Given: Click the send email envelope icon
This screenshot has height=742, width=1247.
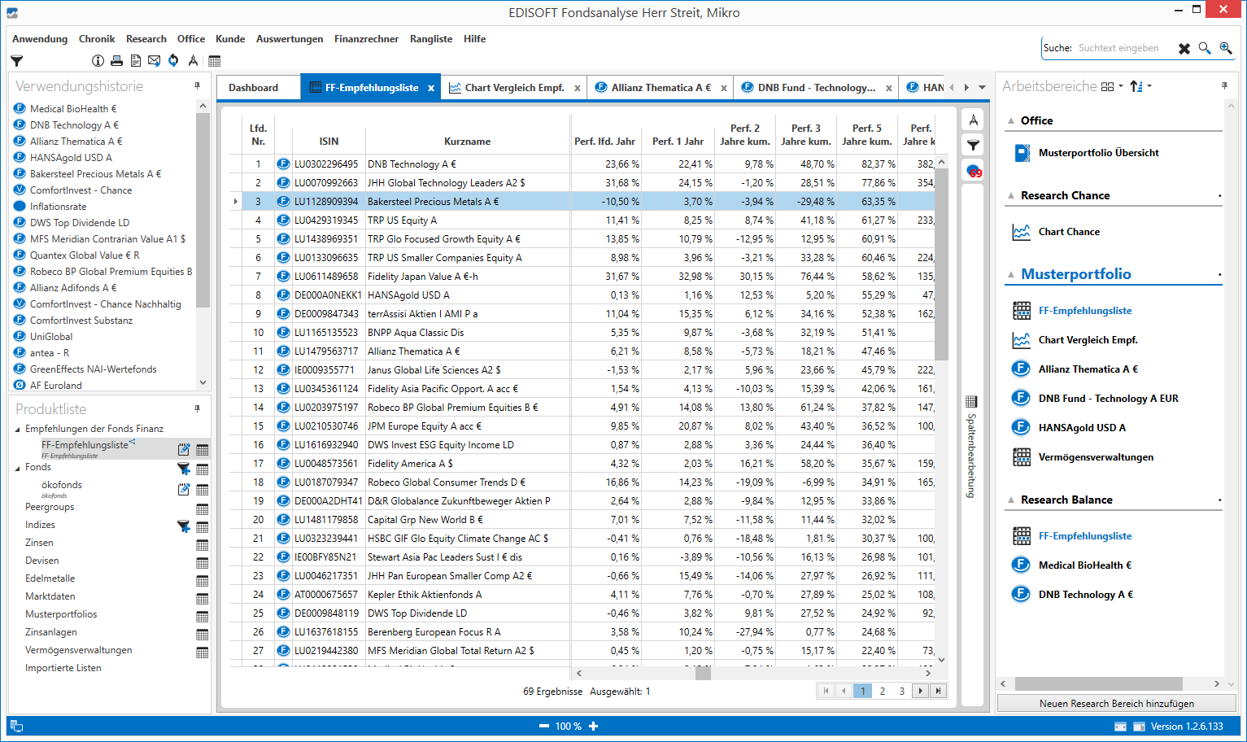Looking at the screenshot, I should point(154,61).
